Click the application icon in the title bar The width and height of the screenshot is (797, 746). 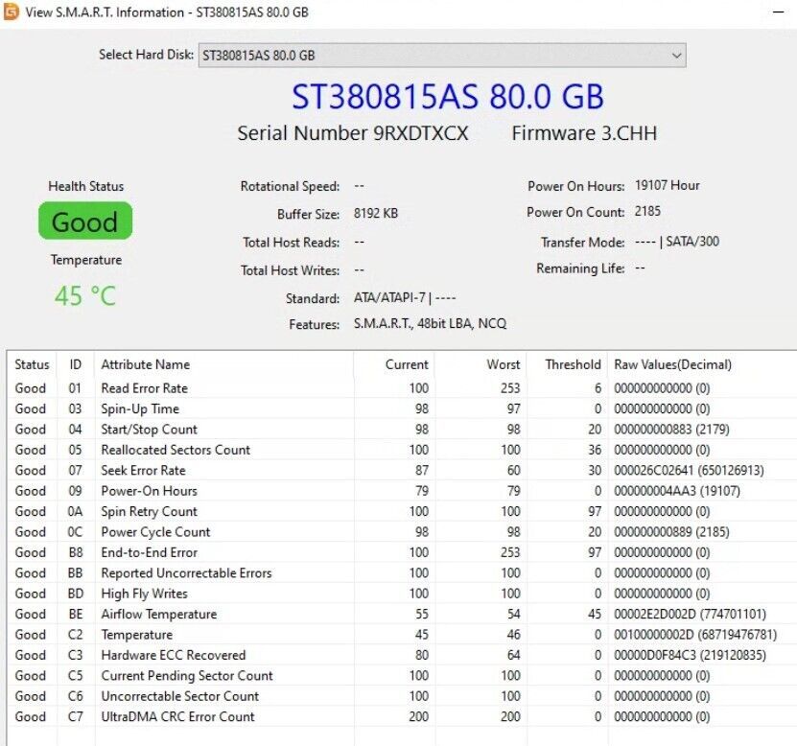point(11,12)
